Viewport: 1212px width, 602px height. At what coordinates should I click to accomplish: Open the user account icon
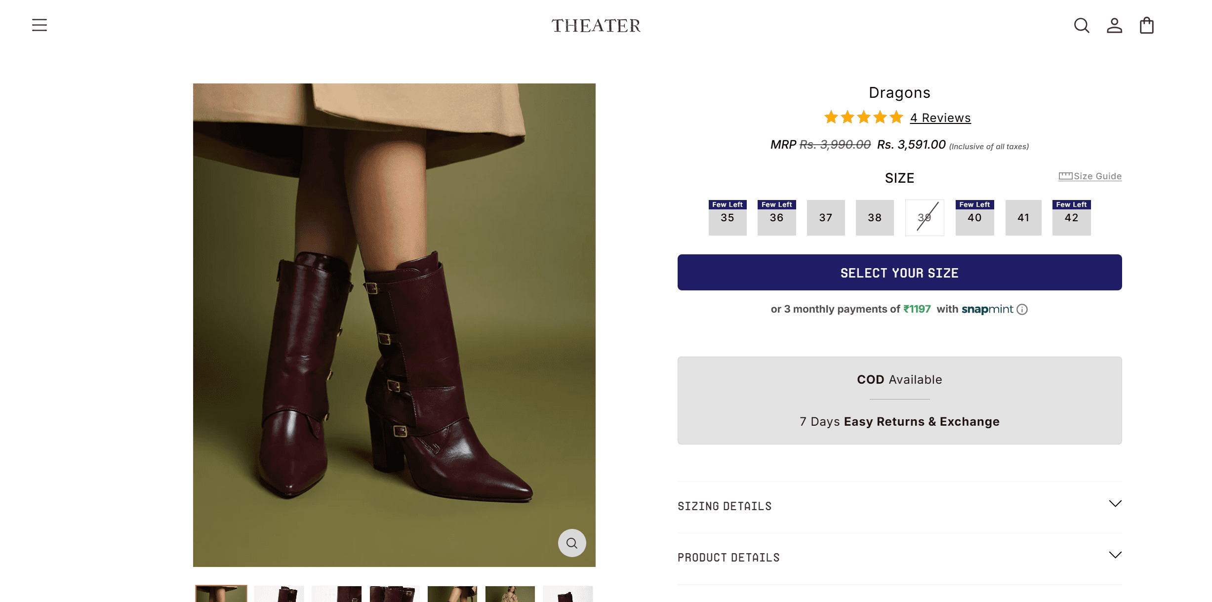pos(1114,25)
